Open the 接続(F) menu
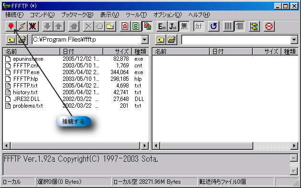Screen dimensions: 301x188 point(14,15)
